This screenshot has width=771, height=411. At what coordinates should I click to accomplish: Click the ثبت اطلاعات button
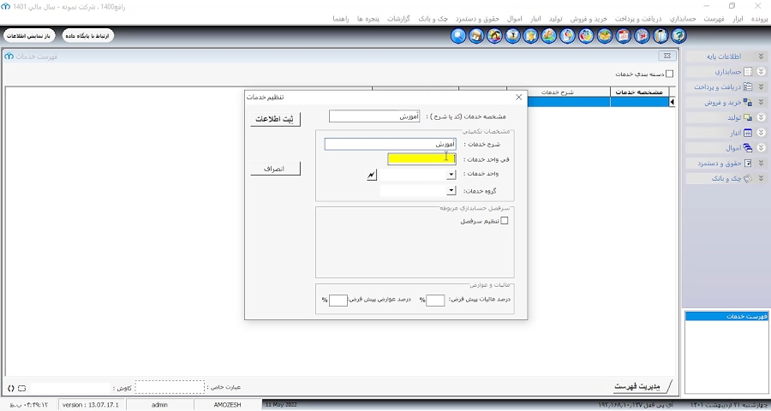275,119
